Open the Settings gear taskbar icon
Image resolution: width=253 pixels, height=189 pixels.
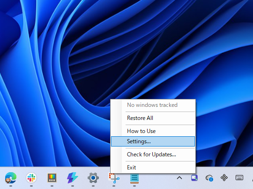[x=93, y=178]
